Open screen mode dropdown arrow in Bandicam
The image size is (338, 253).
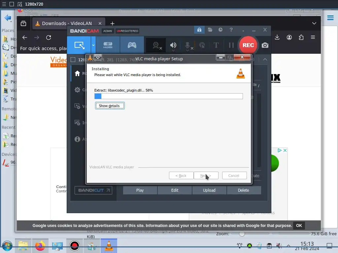click(93, 45)
